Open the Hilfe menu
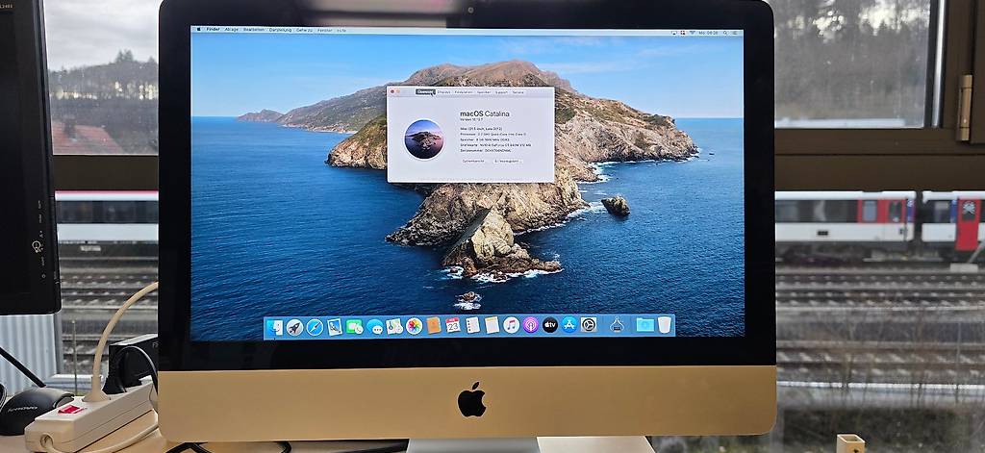985x453 pixels. coord(341,30)
